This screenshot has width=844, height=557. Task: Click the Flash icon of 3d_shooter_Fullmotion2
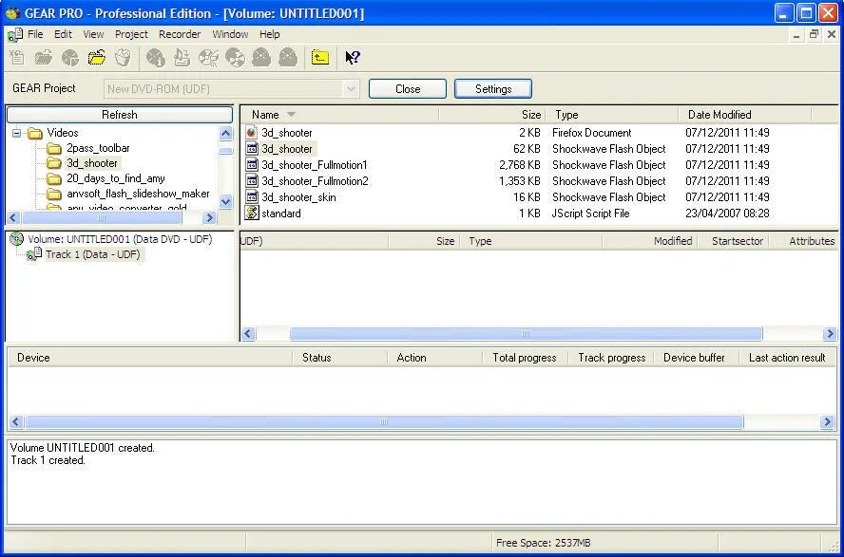coord(251,180)
